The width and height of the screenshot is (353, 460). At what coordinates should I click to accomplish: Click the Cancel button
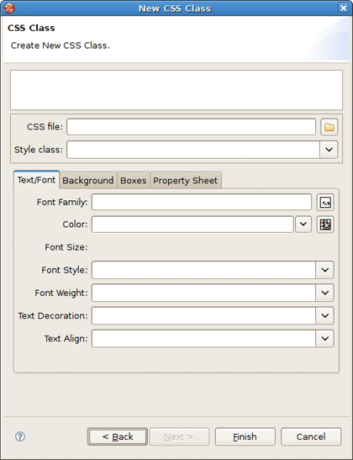click(311, 436)
